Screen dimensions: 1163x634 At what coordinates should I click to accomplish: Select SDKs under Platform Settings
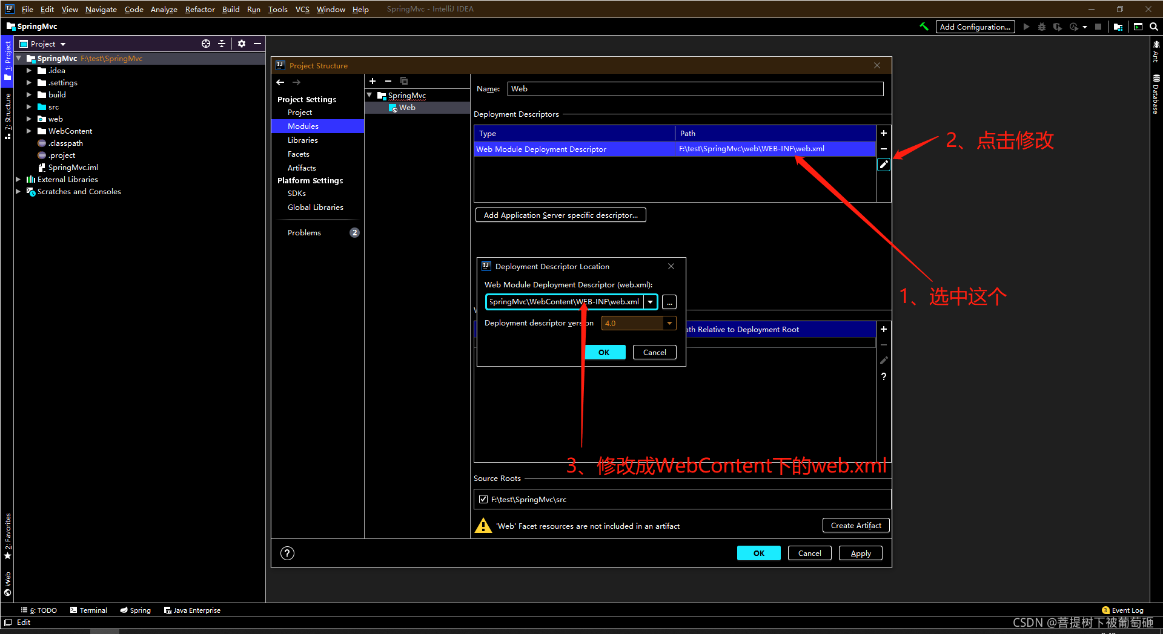(x=297, y=194)
